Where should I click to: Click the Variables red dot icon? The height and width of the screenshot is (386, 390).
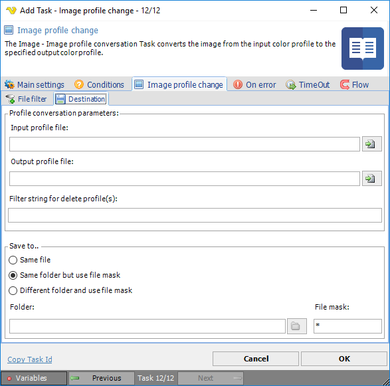[9, 379]
